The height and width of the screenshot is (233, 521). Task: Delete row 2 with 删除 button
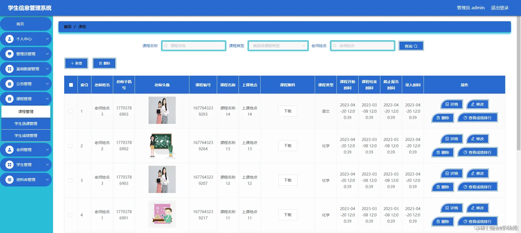point(443,152)
